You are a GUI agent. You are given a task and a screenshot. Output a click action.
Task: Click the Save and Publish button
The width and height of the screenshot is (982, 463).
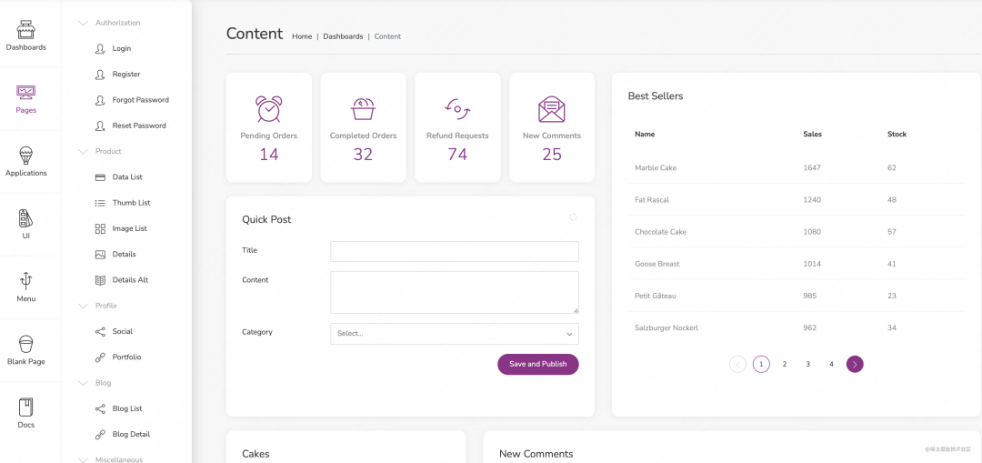(x=538, y=364)
